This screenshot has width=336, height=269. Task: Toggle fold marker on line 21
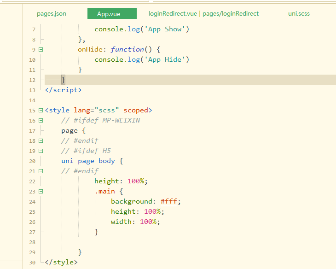[41, 171]
